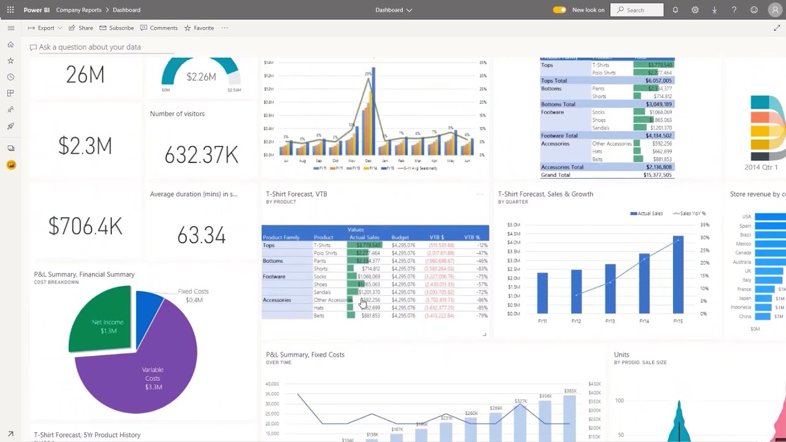Open the app launcher waffle icon
The height and width of the screenshot is (442, 786).
click(10, 10)
